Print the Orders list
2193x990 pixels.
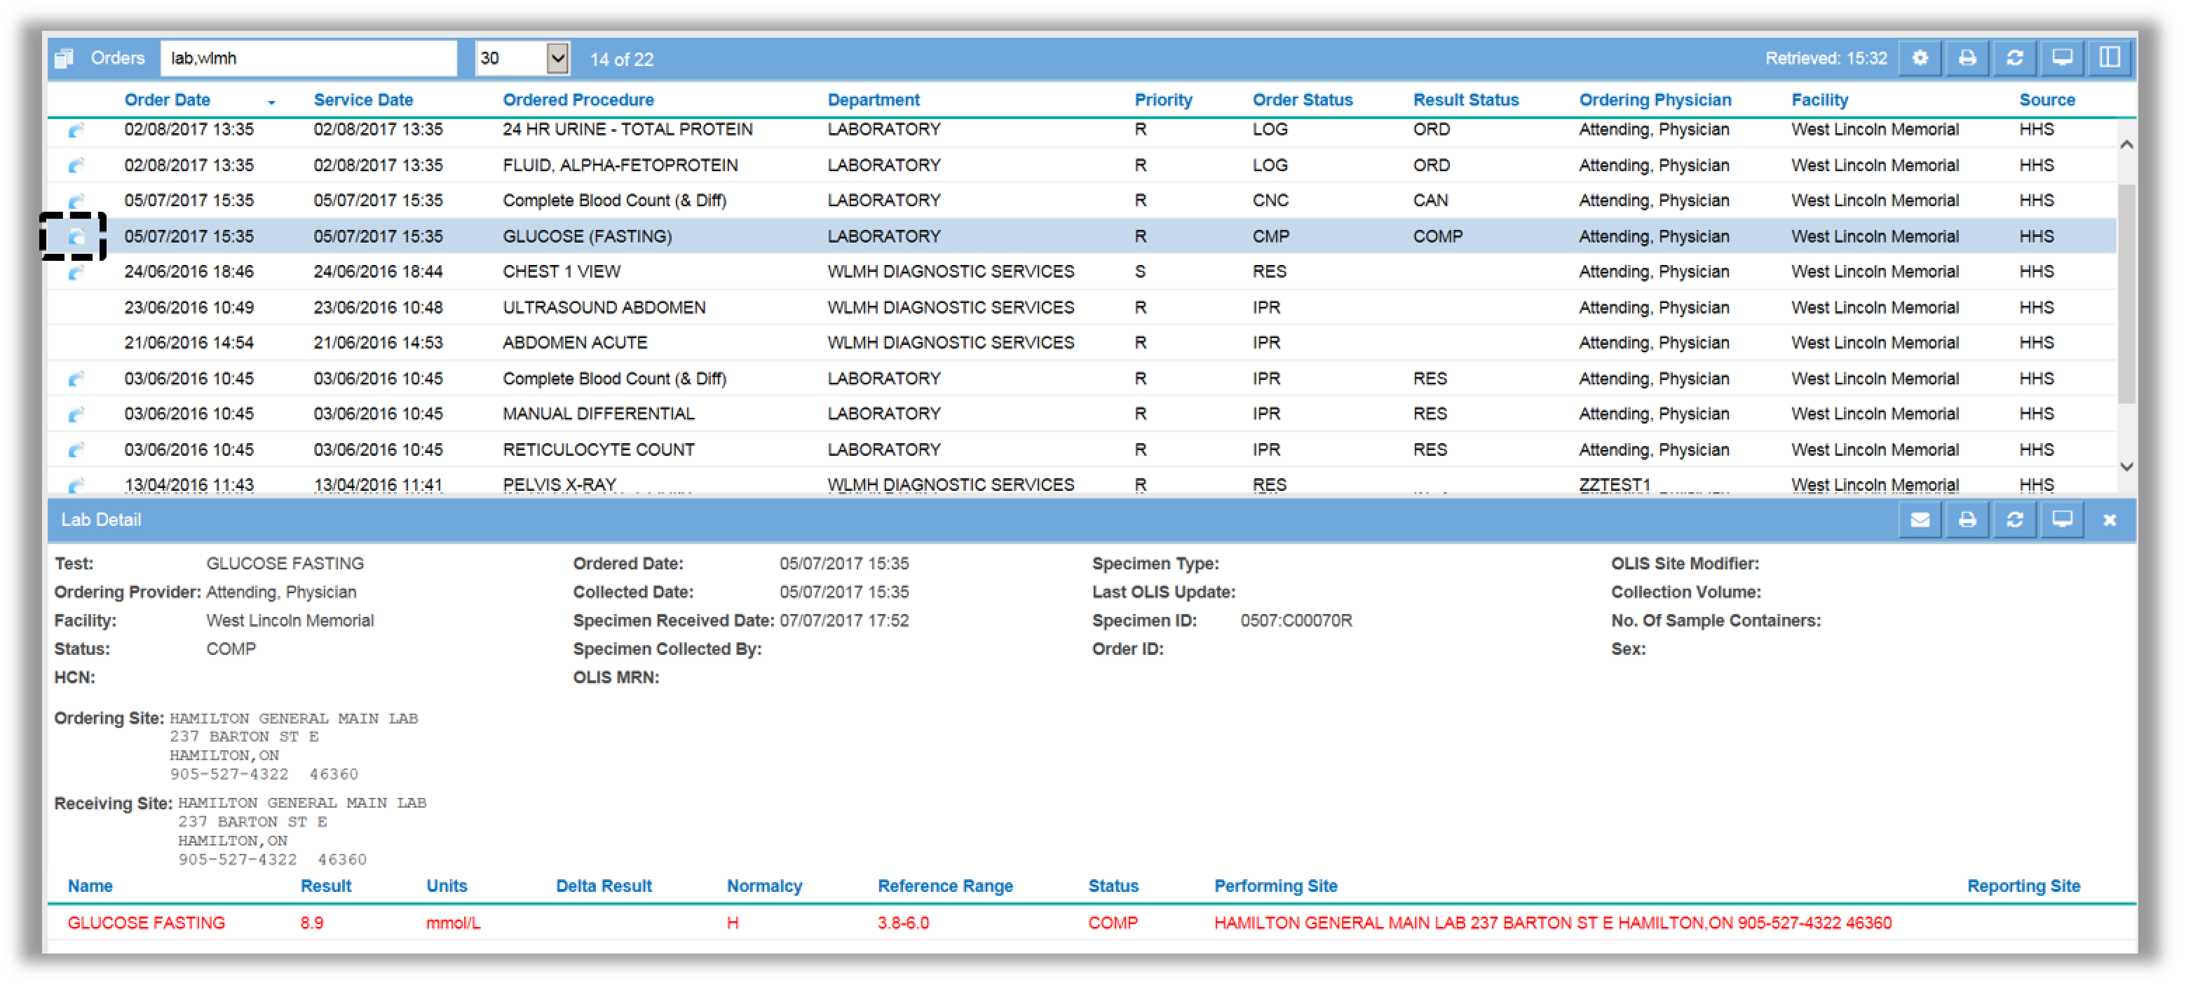tap(1967, 58)
